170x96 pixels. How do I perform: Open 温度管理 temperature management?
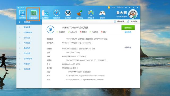click(45, 14)
